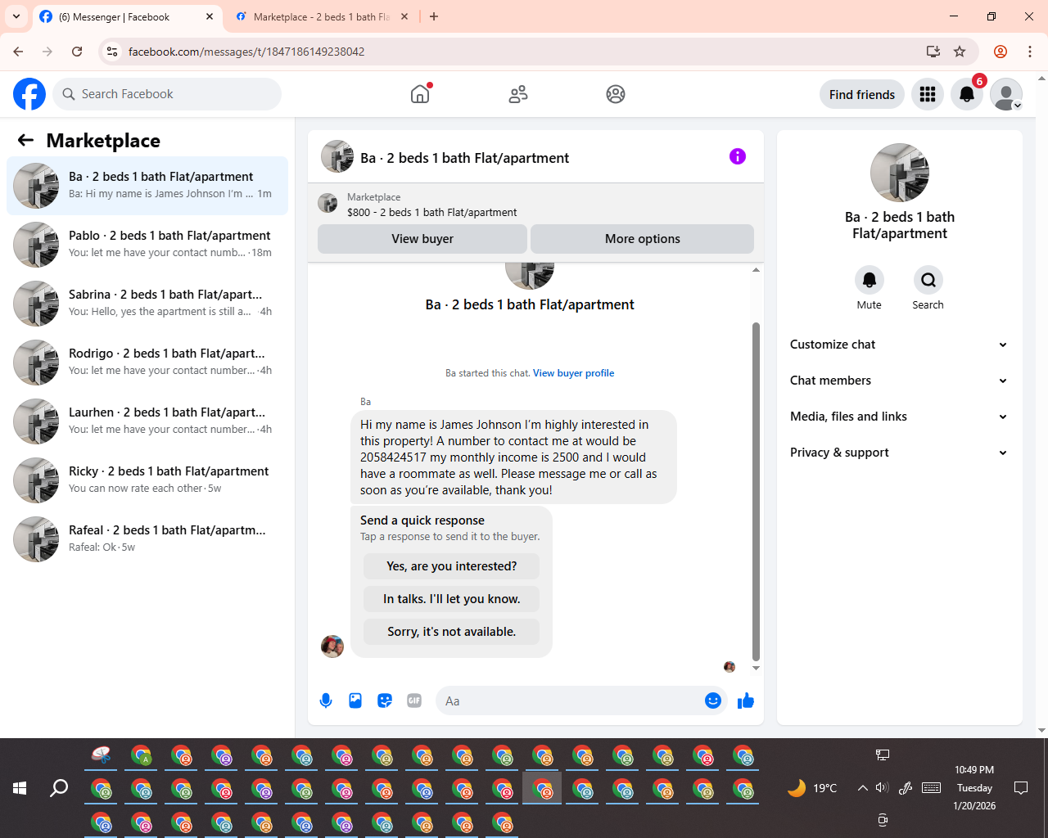Open the Friends icon in top navigation
The width and height of the screenshot is (1048, 838).
coord(518,94)
